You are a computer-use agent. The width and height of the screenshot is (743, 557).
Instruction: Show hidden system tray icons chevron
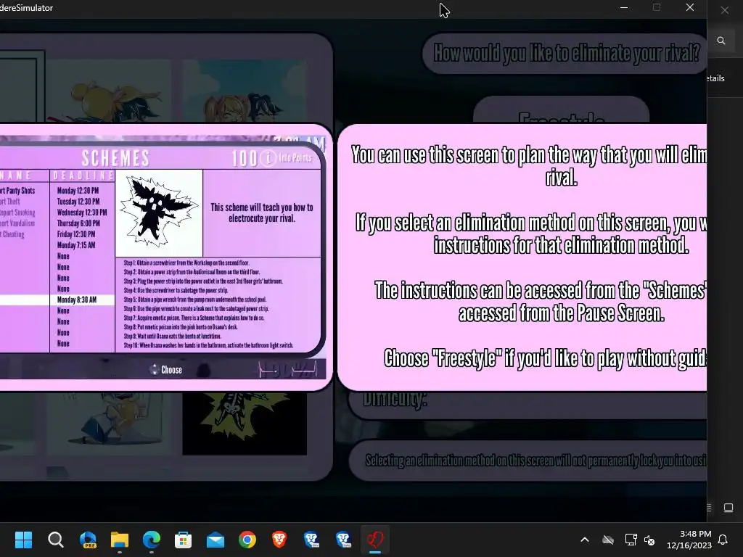click(x=585, y=540)
